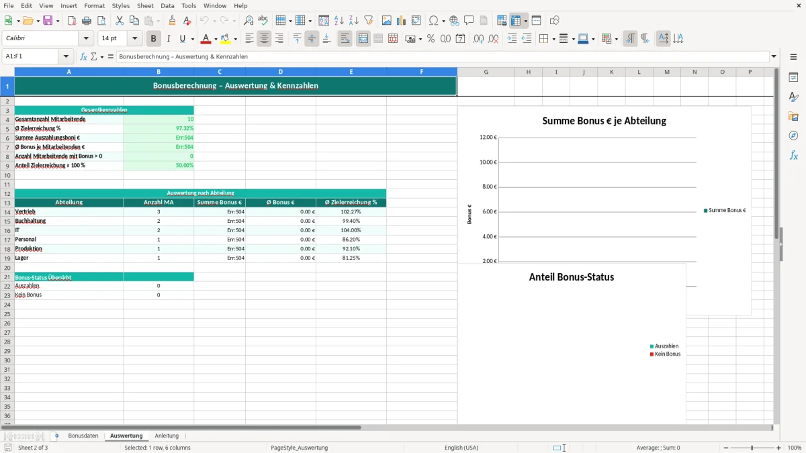Click the AutoFilter funnel icon

[x=368, y=21]
